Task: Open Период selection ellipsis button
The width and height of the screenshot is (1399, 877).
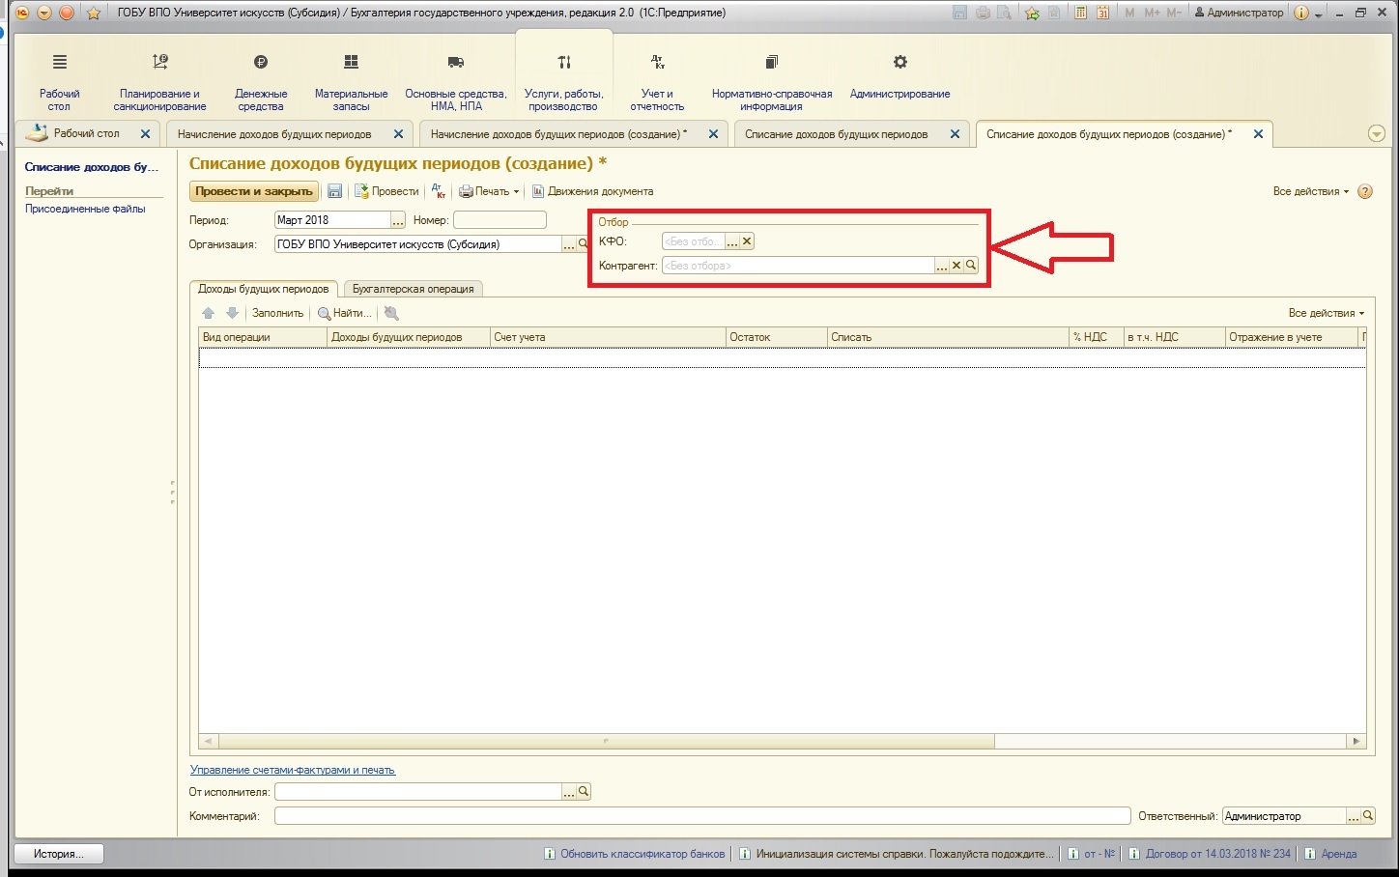Action: [x=398, y=220]
